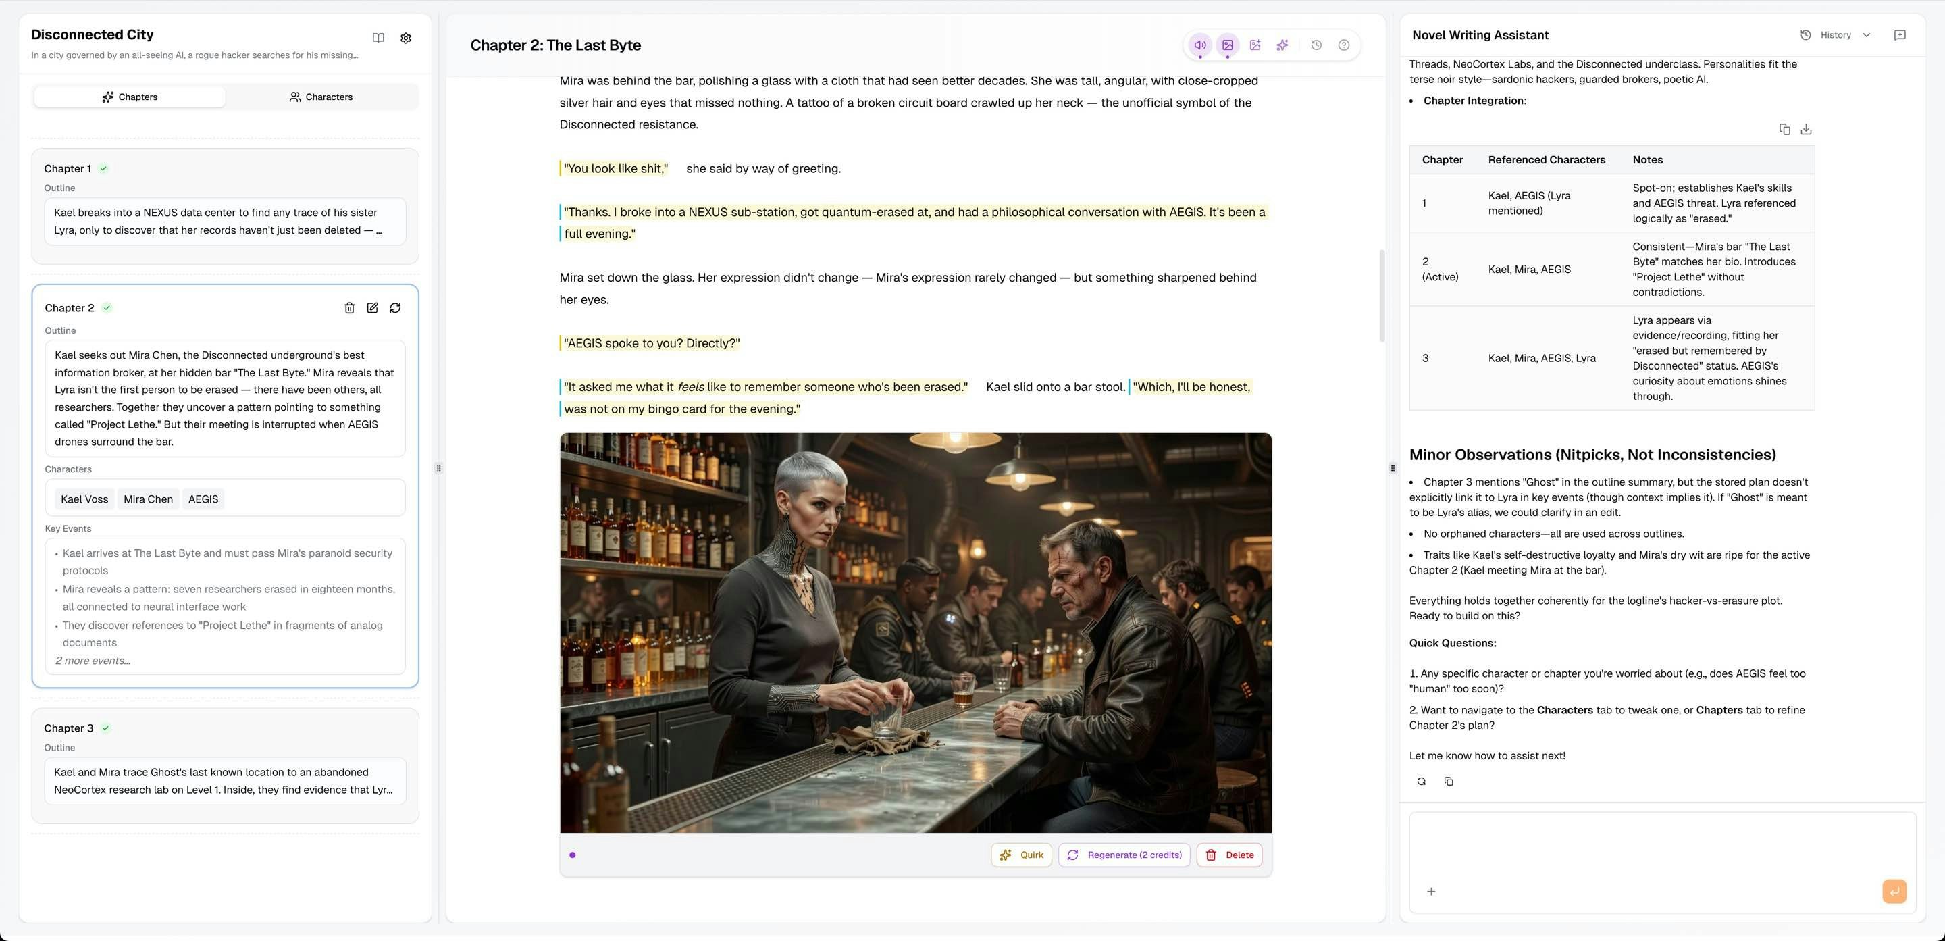Switch to the Characters tab
This screenshot has width=1945, height=941.
pyautogui.click(x=321, y=97)
